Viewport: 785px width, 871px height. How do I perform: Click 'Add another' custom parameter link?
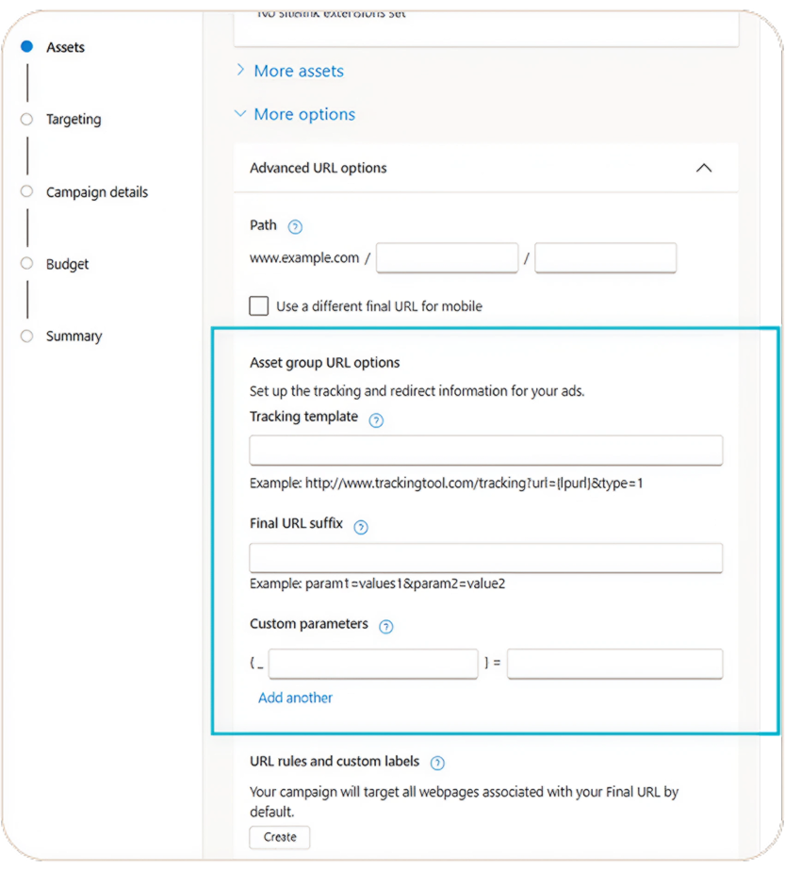[x=295, y=698]
